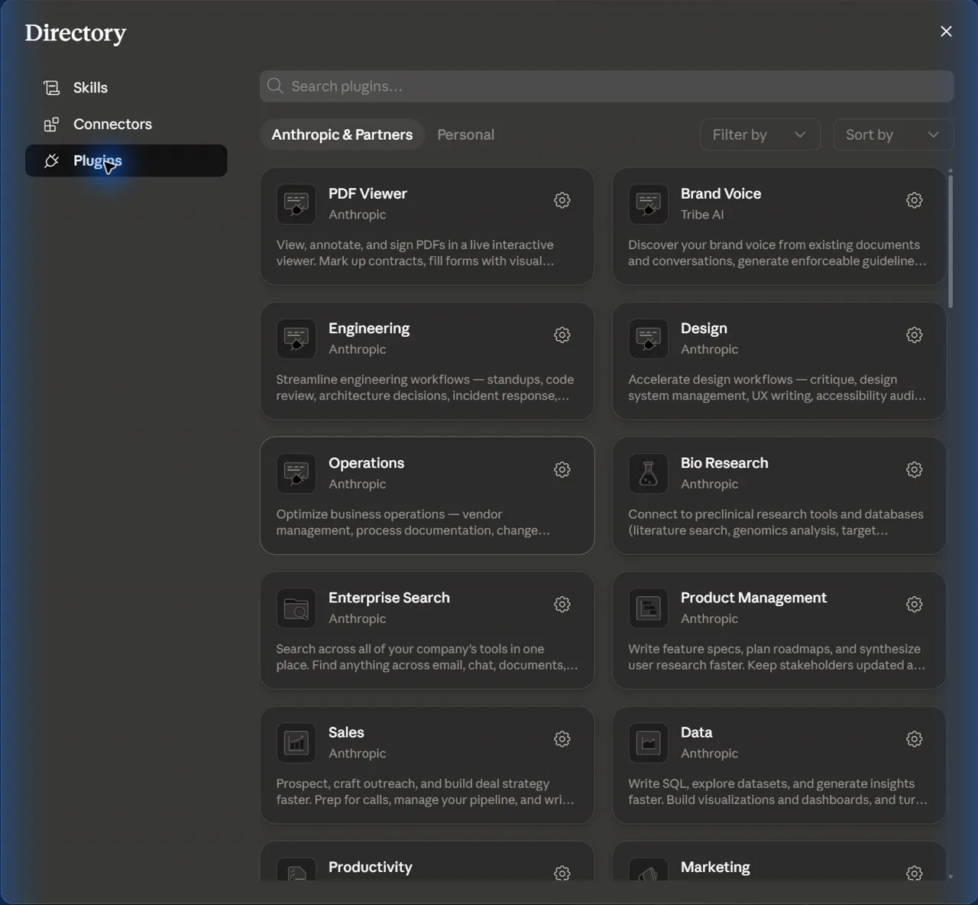Open the Marketing plugin title

point(715,868)
